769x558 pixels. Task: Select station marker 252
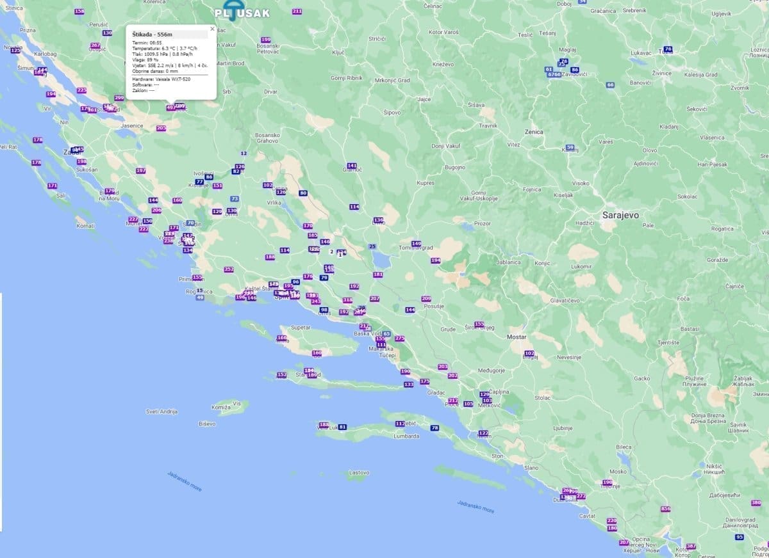[x=229, y=269]
